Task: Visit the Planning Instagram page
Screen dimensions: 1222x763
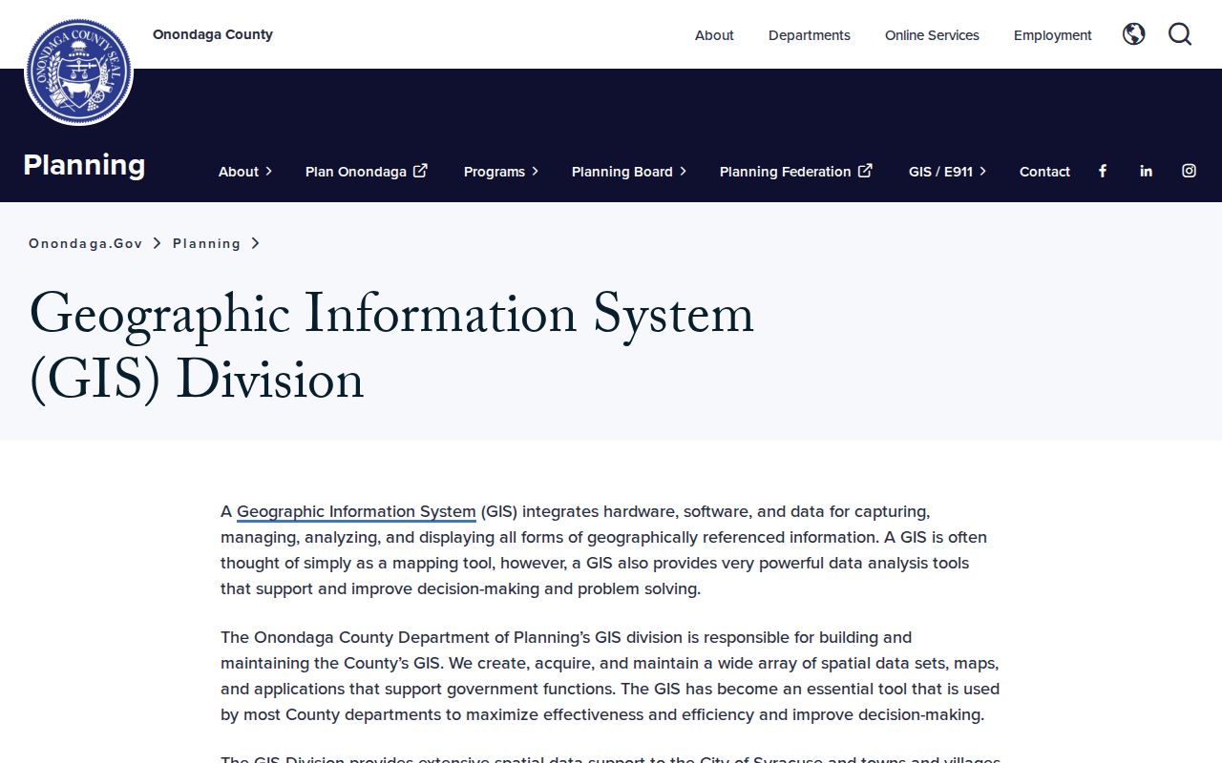Action: 1189,171
